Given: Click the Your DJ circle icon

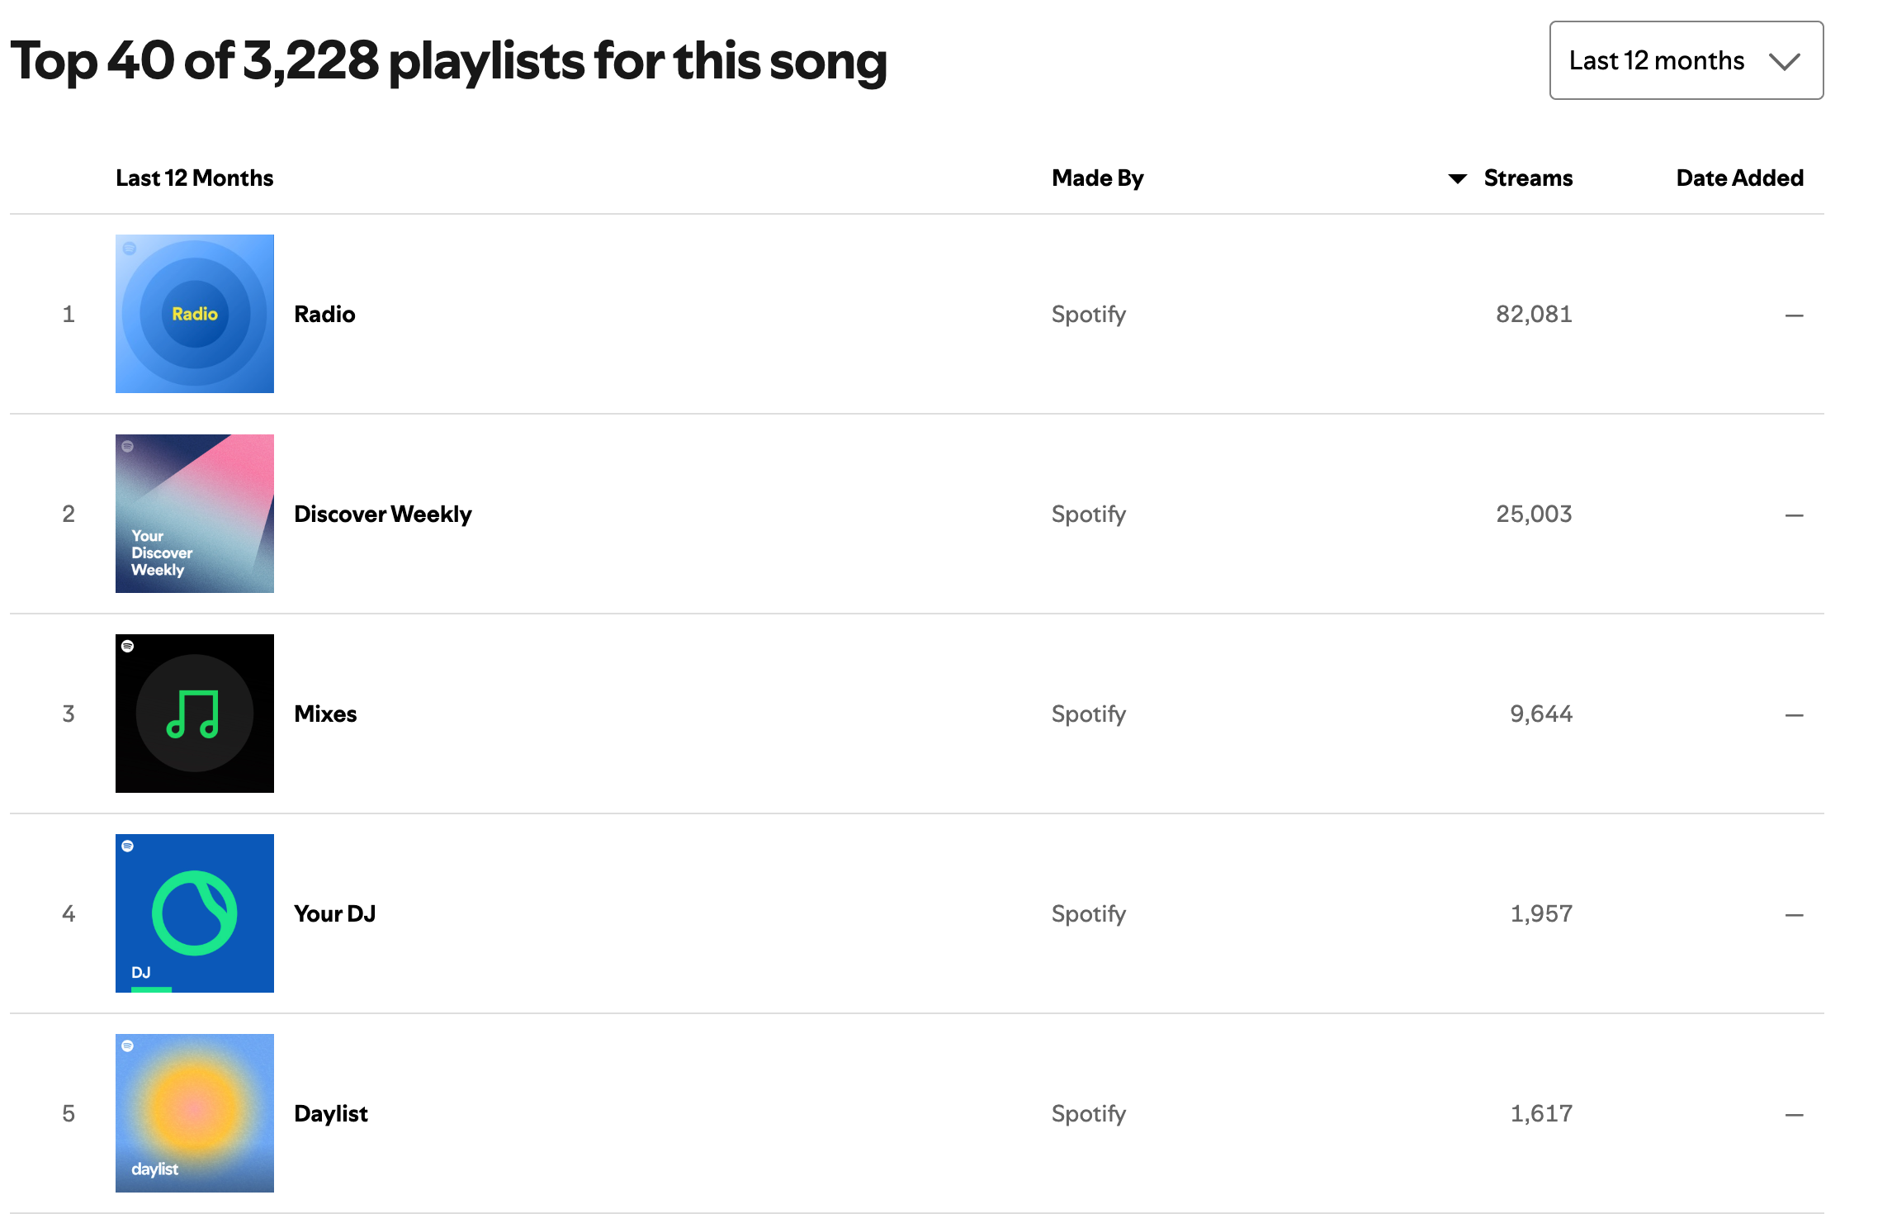Looking at the screenshot, I should point(195,913).
